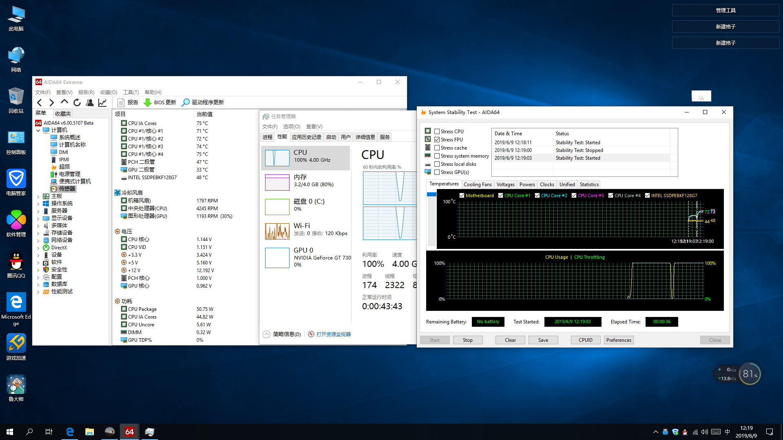The image size is (783, 440).
Task: Expand the 显示设备 tree node
Action: [38, 218]
